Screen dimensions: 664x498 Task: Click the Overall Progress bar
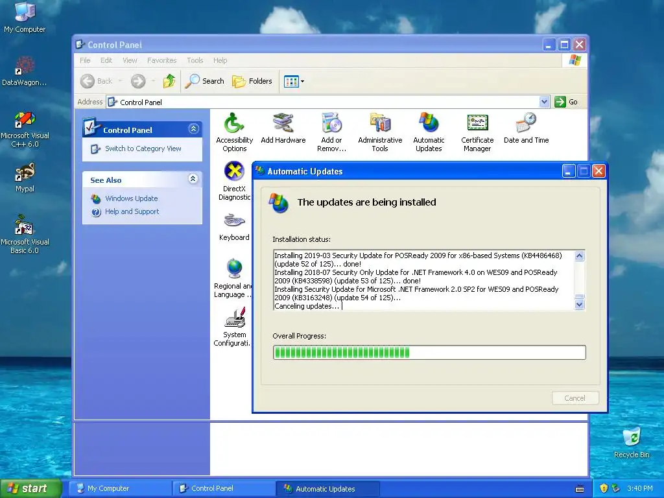tap(429, 352)
